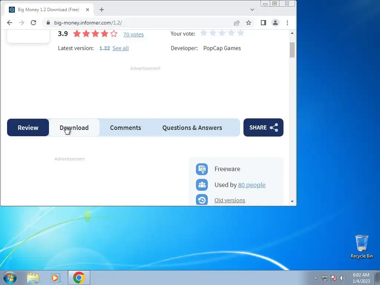Bookmark this page with star icon

[249, 23]
